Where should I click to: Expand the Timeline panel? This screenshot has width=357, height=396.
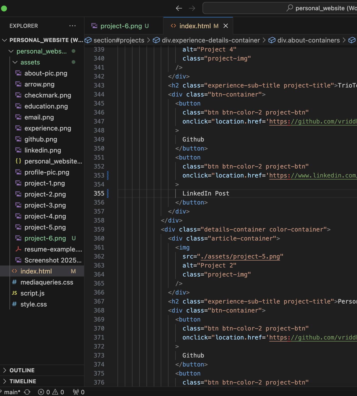(23, 381)
